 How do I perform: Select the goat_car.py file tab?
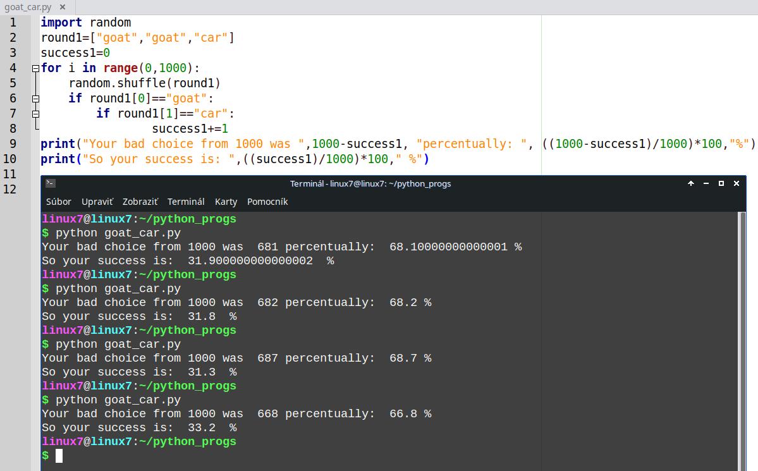(28, 8)
